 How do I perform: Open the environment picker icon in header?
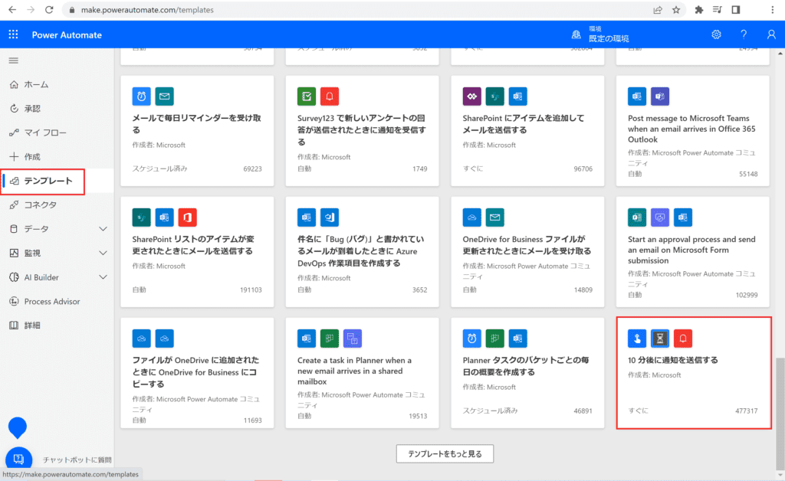pyautogui.click(x=576, y=34)
